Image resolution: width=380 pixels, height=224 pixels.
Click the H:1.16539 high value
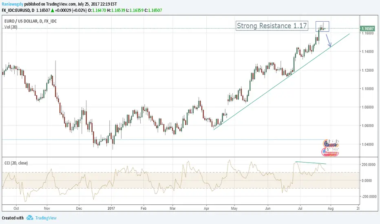[x=116, y=10]
